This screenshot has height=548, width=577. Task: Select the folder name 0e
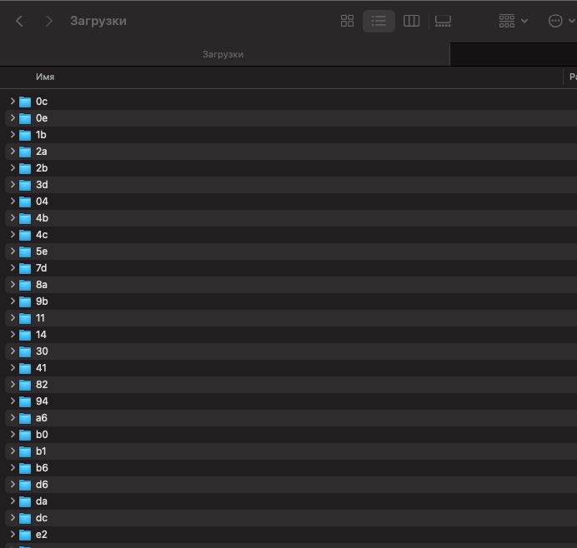point(42,118)
